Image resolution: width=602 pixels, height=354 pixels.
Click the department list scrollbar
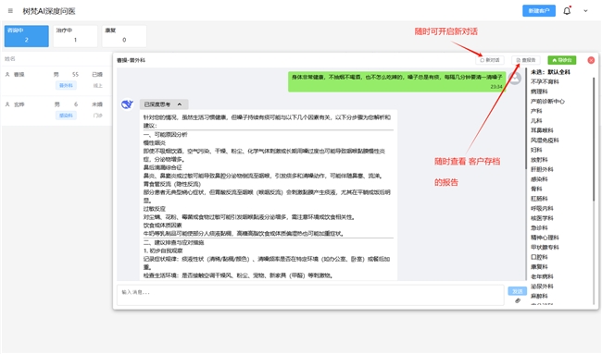click(x=594, y=140)
